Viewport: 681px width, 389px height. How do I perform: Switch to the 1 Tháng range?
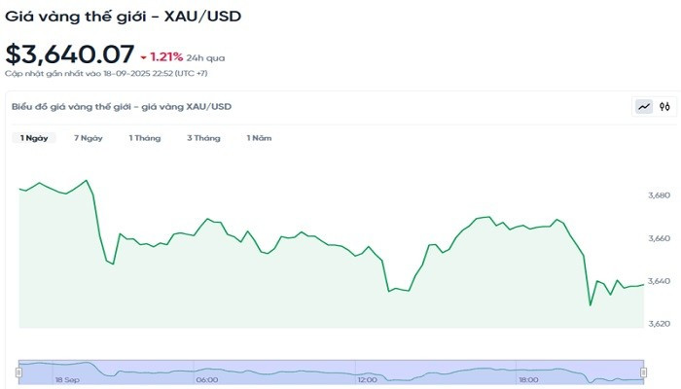tap(145, 138)
